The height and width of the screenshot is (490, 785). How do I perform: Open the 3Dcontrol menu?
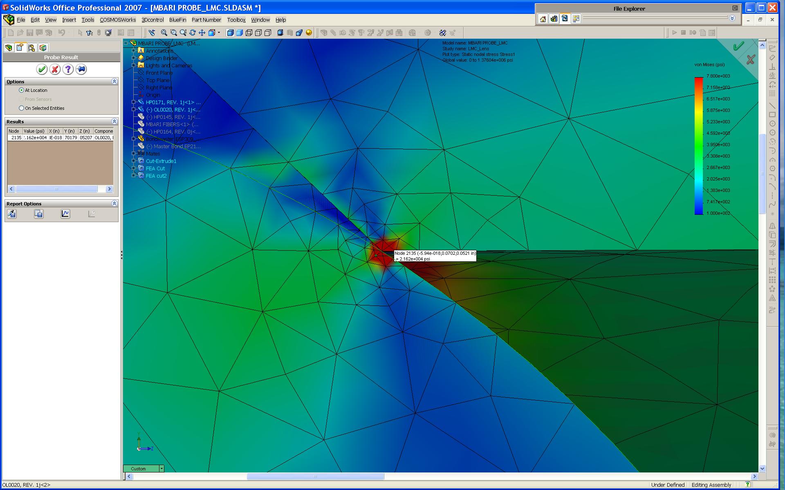pyautogui.click(x=153, y=20)
